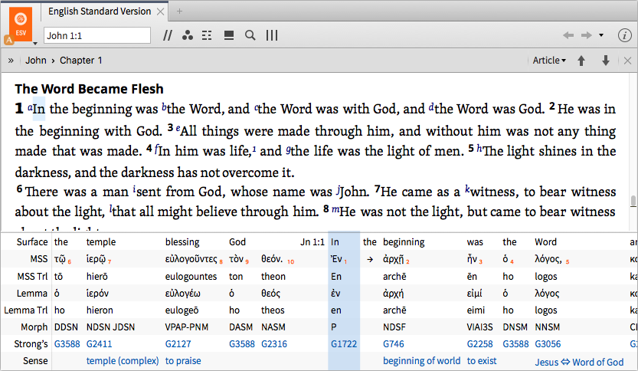Select the morph code NDSF
Screen dimensions: 638x371
coord(394,327)
